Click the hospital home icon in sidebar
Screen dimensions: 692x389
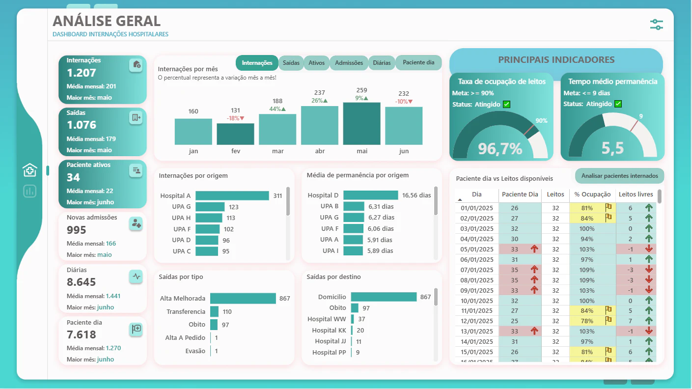pos(29,170)
